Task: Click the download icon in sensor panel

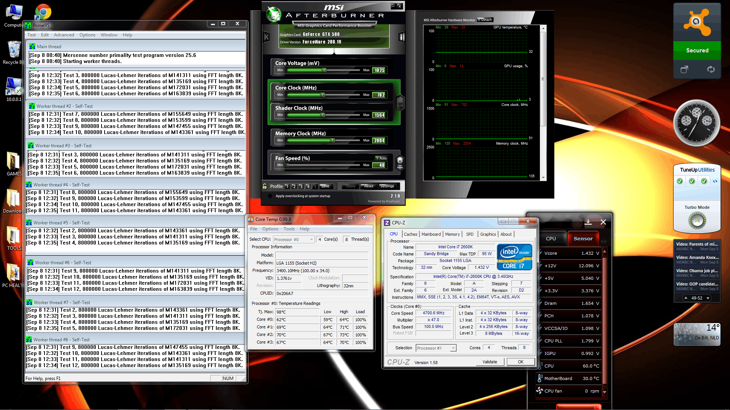Action: 588,222
